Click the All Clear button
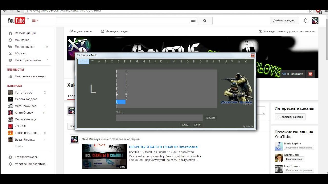 [210, 118]
